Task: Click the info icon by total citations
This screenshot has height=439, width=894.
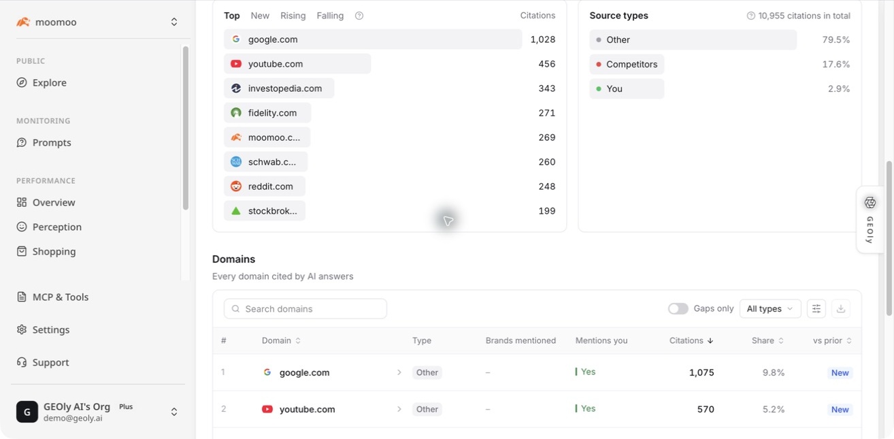Action: 751,16
